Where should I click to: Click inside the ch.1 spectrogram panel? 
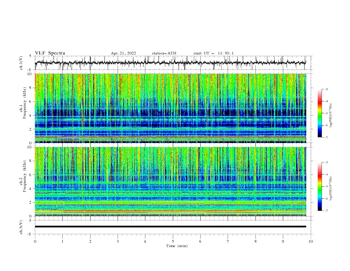(170, 108)
